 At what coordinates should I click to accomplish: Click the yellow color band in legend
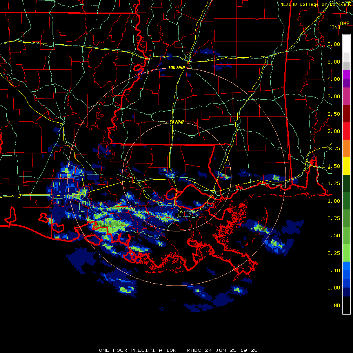346,166
